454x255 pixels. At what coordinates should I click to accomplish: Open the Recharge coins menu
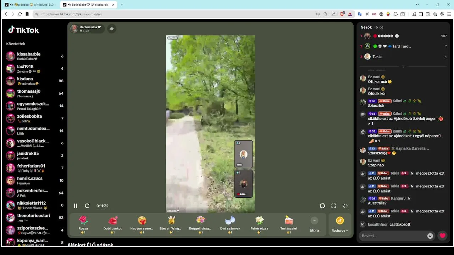pos(340,225)
